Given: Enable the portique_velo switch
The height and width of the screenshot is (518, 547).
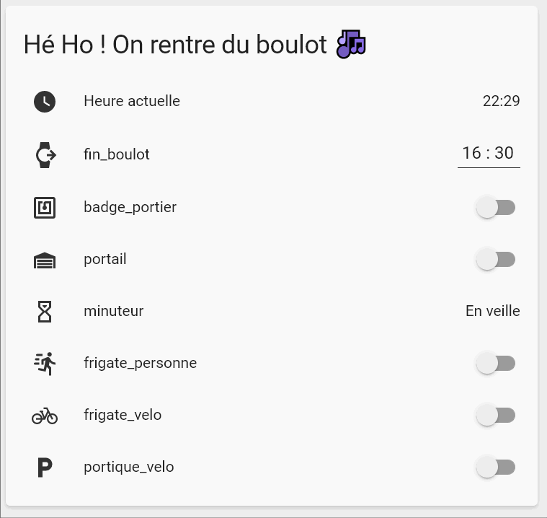Looking at the screenshot, I should point(496,467).
